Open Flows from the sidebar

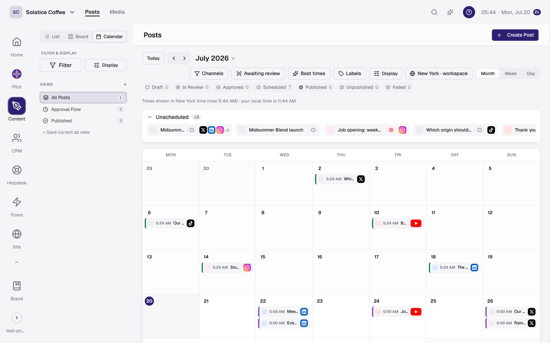pyautogui.click(x=16, y=206)
